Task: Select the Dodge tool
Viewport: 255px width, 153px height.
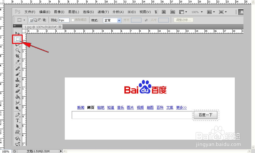Action: pos(18,108)
